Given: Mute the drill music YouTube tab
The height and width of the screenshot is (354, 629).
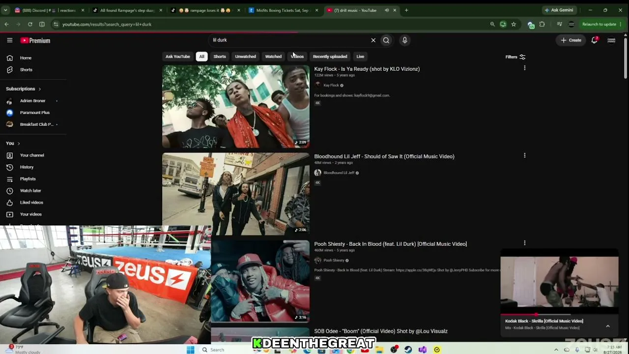Looking at the screenshot, I should (x=387, y=10).
